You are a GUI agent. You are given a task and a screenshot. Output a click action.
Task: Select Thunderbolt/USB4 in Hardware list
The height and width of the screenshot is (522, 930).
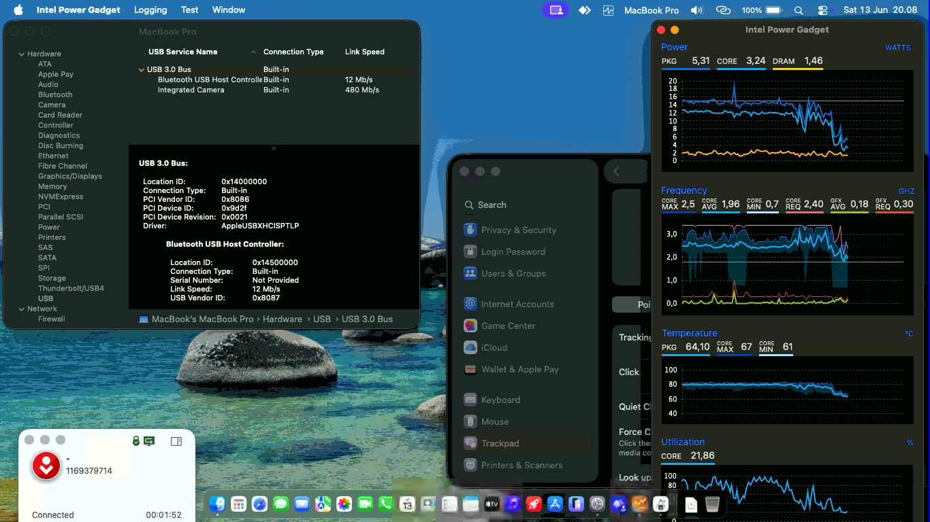pyautogui.click(x=71, y=288)
